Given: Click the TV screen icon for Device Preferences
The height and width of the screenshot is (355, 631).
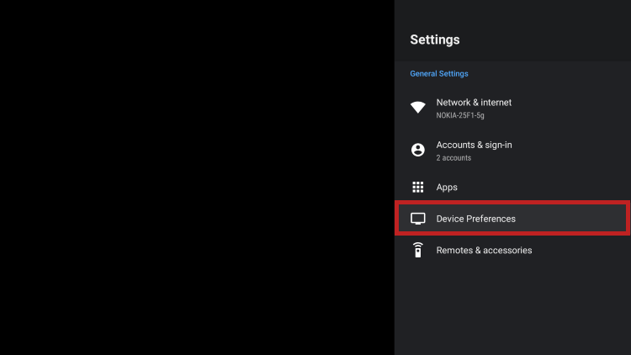Looking at the screenshot, I should 417,219.
